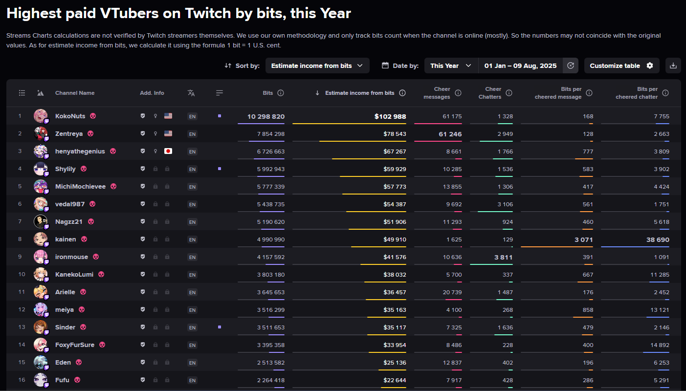Sort by the Cheer Chatters column header
This screenshot has width=686, height=391.
pos(493,93)
